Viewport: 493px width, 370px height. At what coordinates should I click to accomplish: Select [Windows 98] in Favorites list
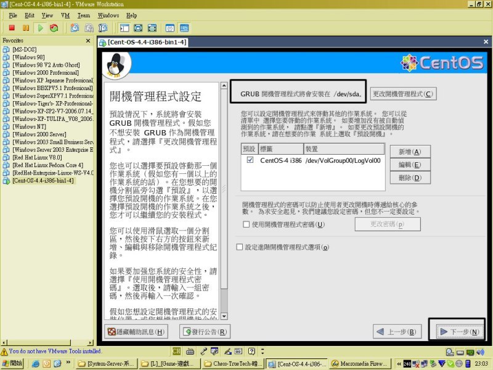(x=28, y=57)
